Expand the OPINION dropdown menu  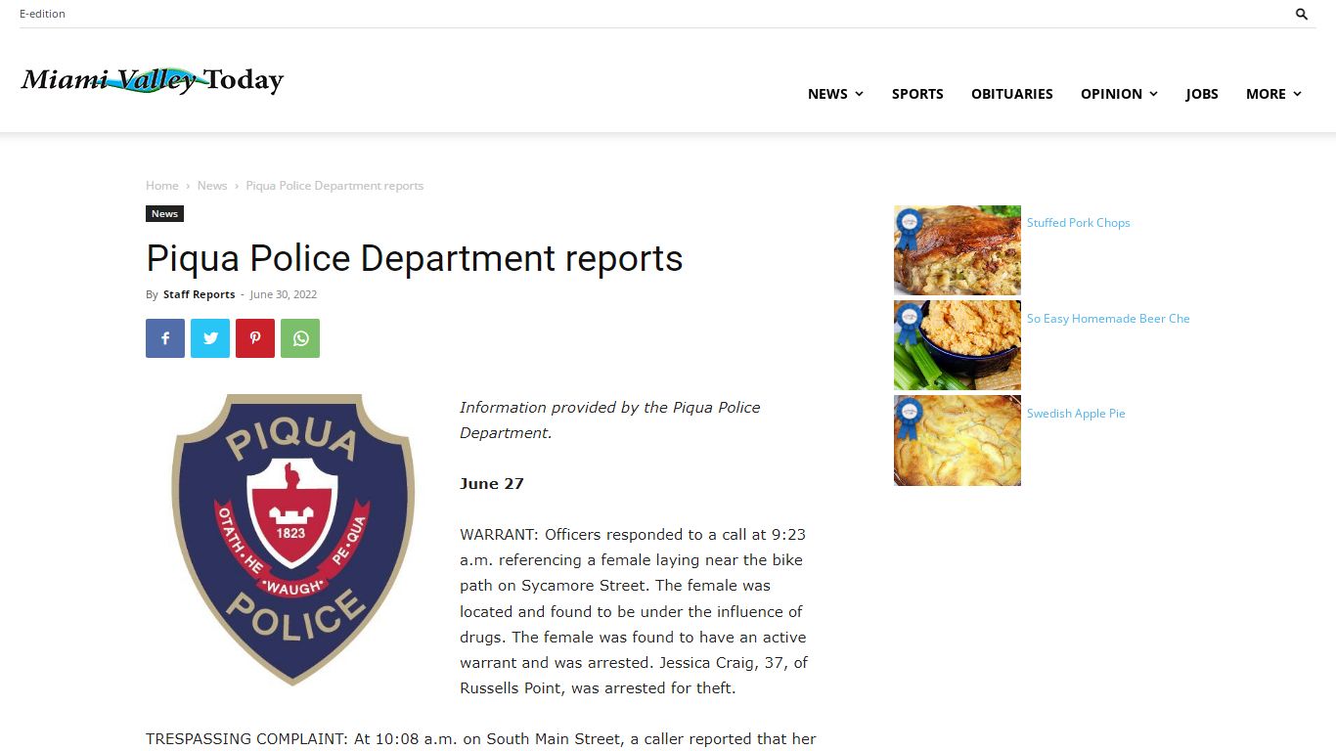click(x=1119, y=94)
